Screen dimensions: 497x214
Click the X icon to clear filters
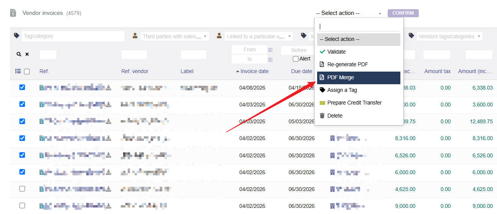pos(27,54)
